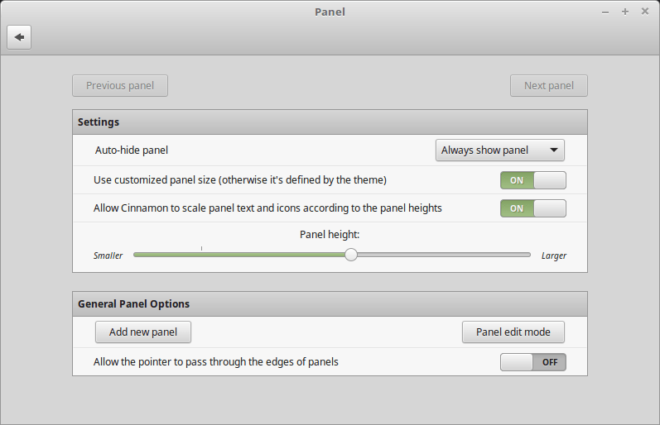
Task: Select the General Panel Options header
Action: point(133,303)
